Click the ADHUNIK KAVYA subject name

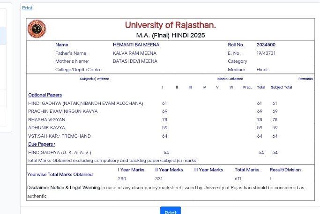coord(46,127)
